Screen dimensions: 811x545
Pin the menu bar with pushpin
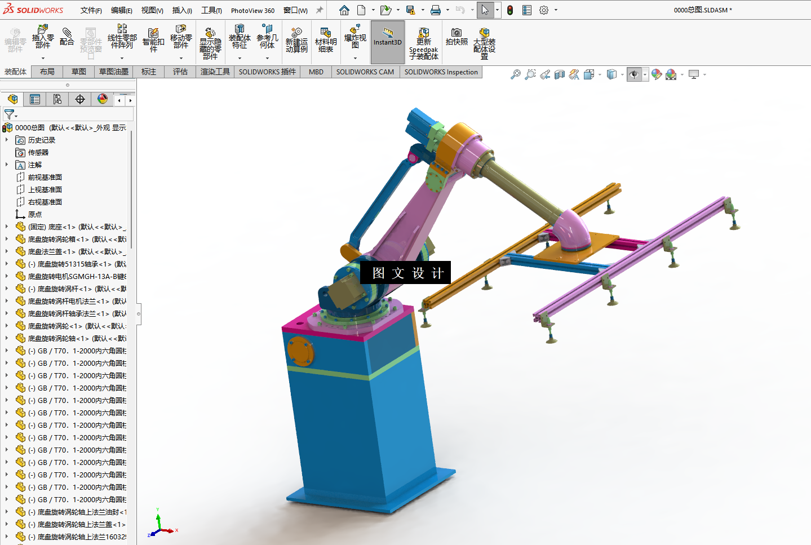320,10
